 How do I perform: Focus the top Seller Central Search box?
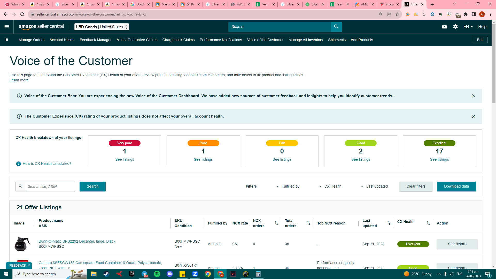pyautogui.click(x=280, y=27)
